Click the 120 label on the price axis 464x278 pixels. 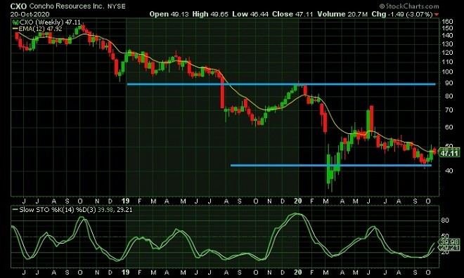tap(447, 53)
